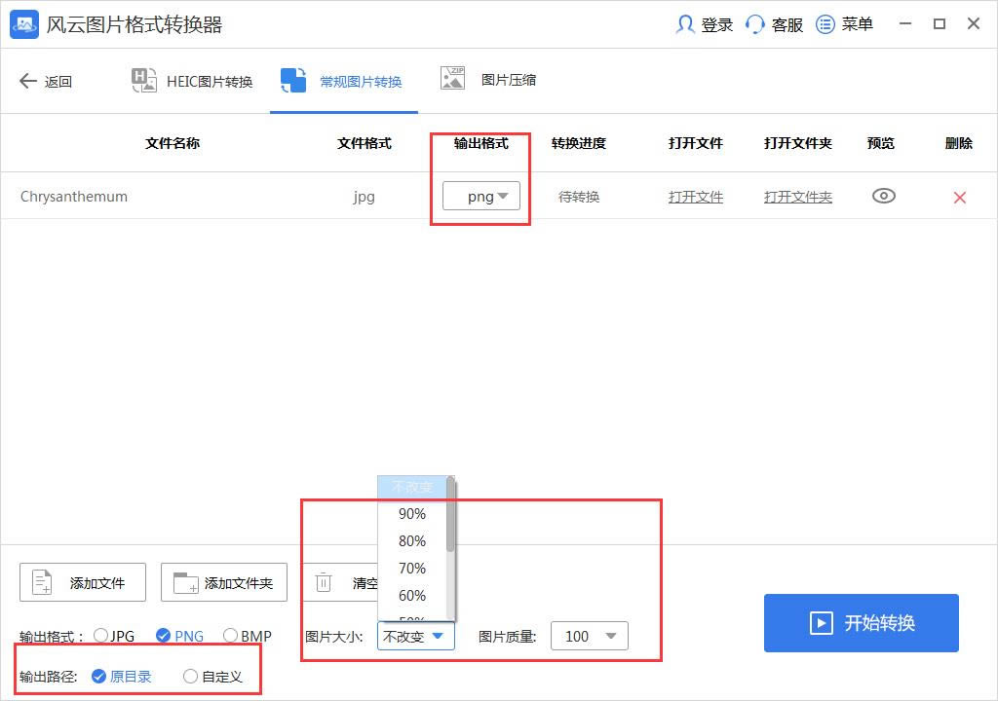Image resolution: width=998 pixels, height=701 pixels.
Task: Select 不改变 option in size list
Action: click(412, 487)
